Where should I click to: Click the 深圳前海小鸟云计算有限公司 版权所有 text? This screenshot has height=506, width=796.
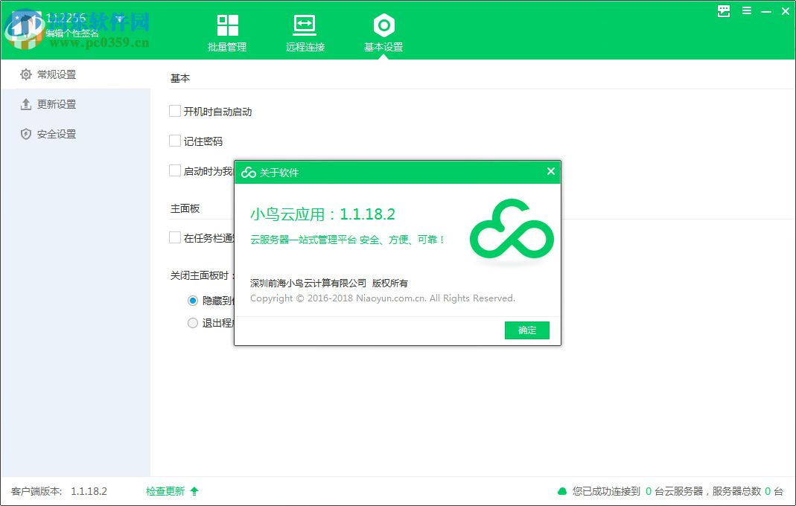coord(329,284)
